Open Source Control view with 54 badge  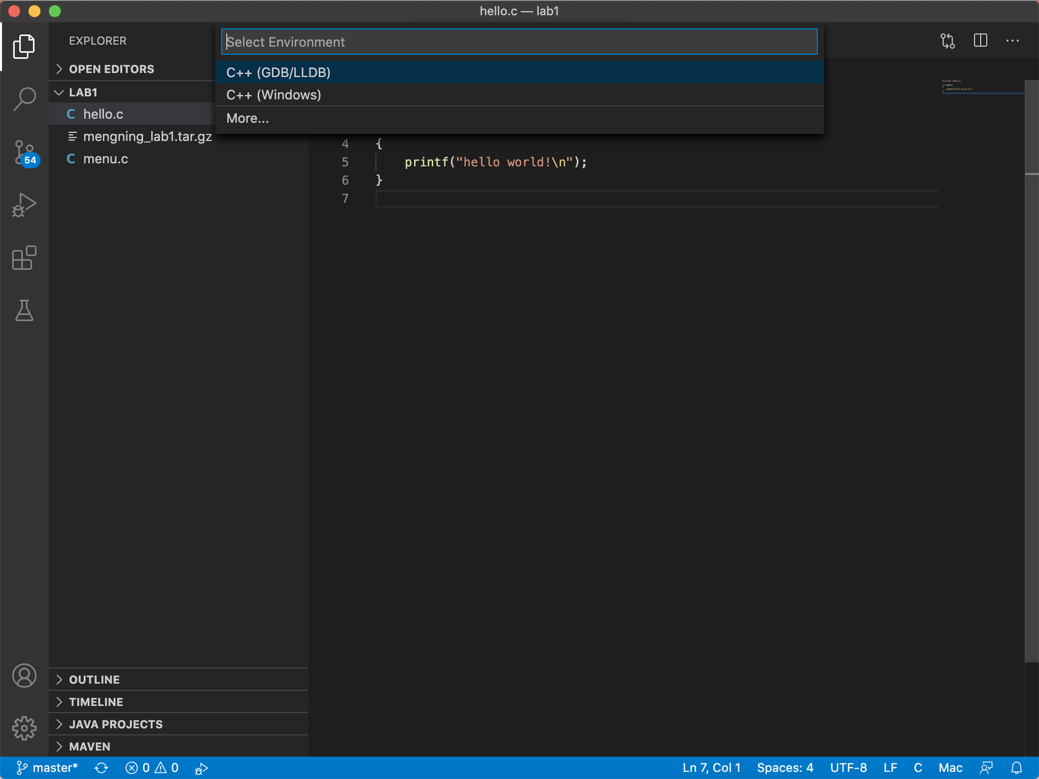tap(24, 152)
